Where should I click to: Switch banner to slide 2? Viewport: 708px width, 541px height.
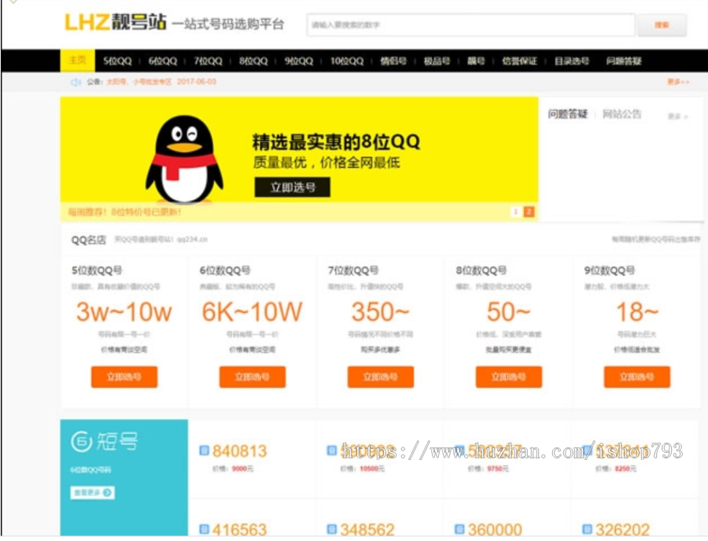[x=529, y=212]
